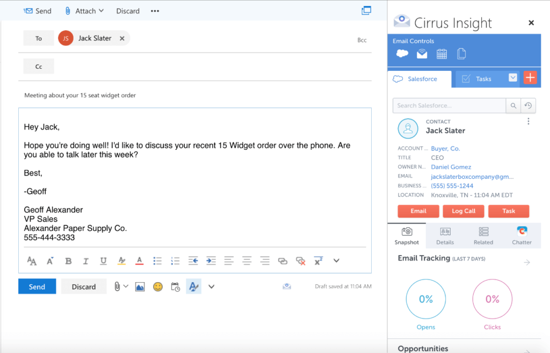
Task: Decrease the paragraph indent
Action: coord(193,261)
